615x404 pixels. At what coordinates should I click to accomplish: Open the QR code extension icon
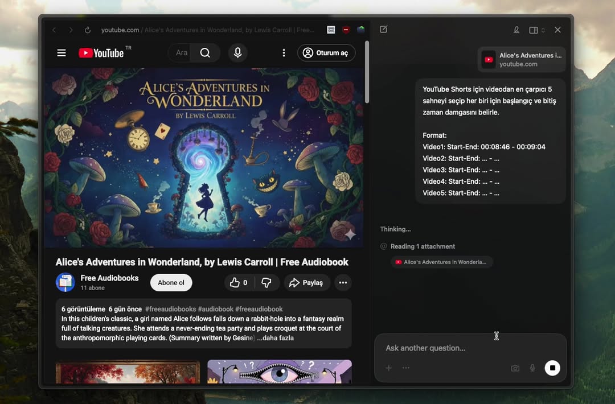(331, 30)
